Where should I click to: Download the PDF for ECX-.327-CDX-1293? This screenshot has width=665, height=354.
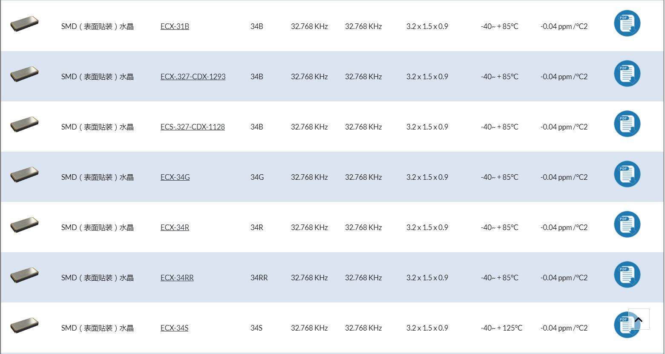tap(627, 73)
